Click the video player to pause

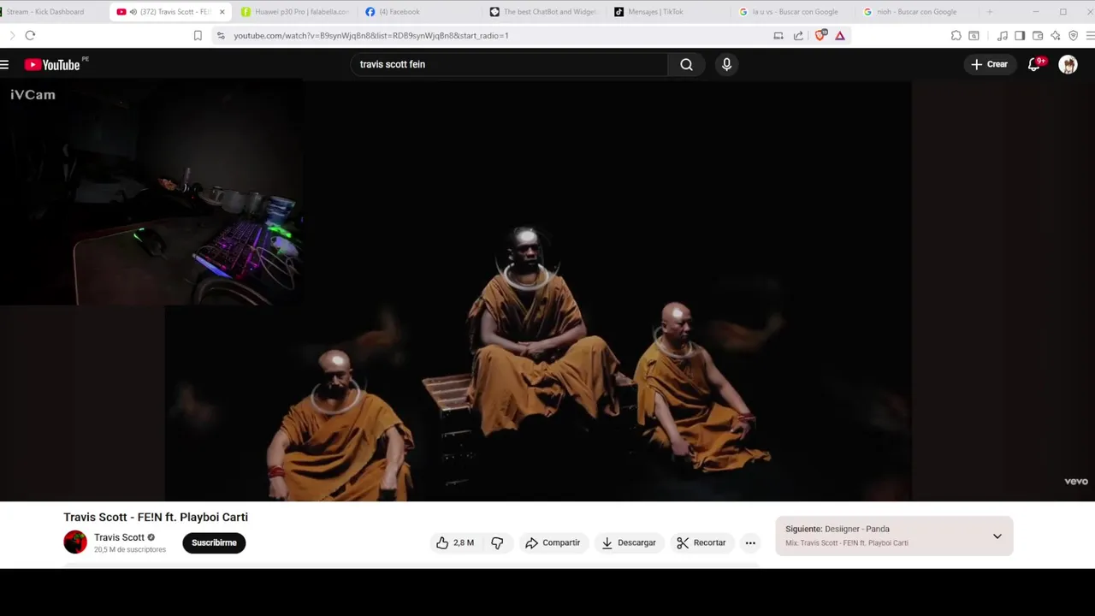click(x=537, y=291)
